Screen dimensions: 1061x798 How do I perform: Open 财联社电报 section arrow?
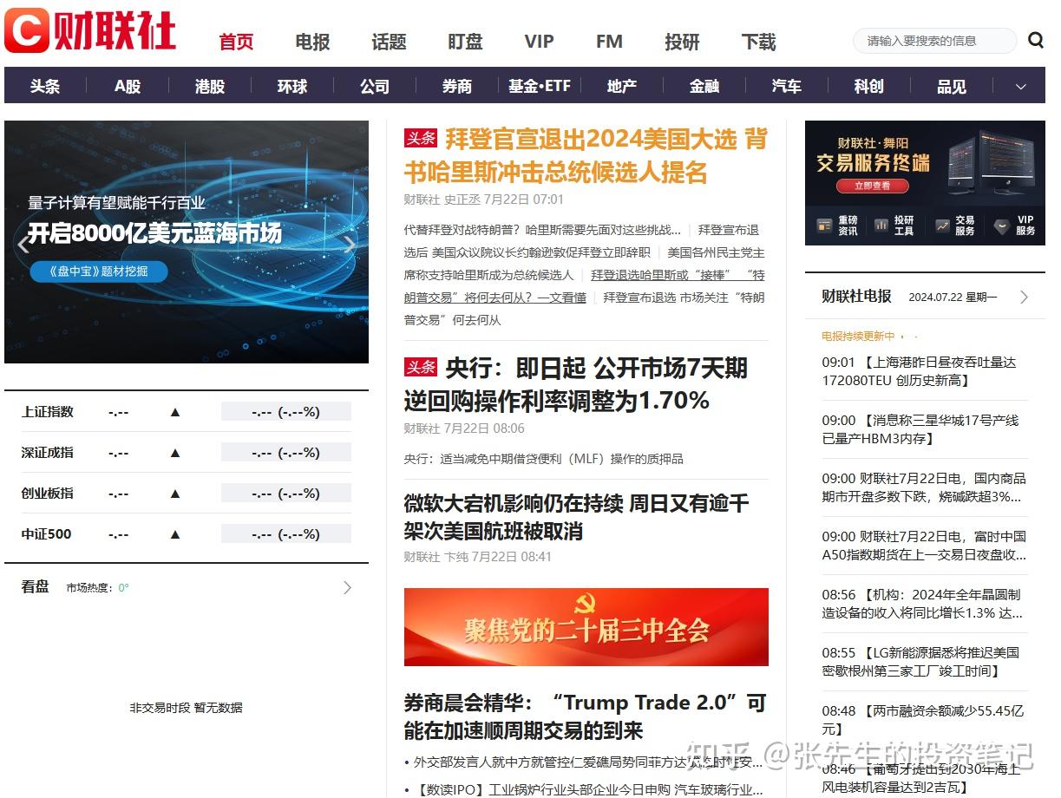(x=1024, y=297)
